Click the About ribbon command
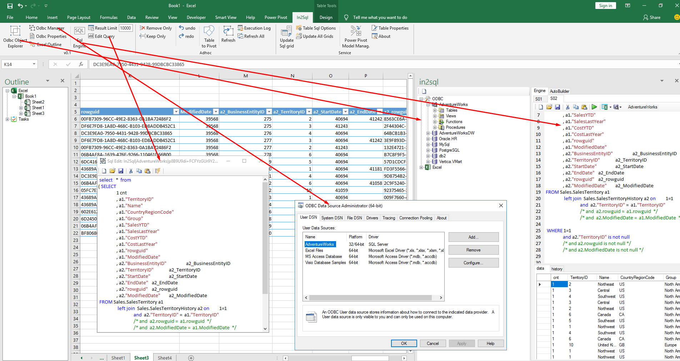Image resolution: width=680 pixels, height=361 pixels. [x=381, y=36]
